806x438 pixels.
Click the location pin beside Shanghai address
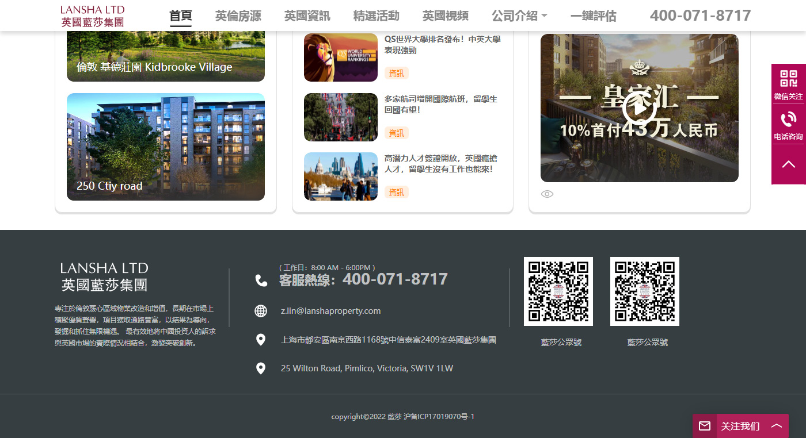[x=261, y=340]
